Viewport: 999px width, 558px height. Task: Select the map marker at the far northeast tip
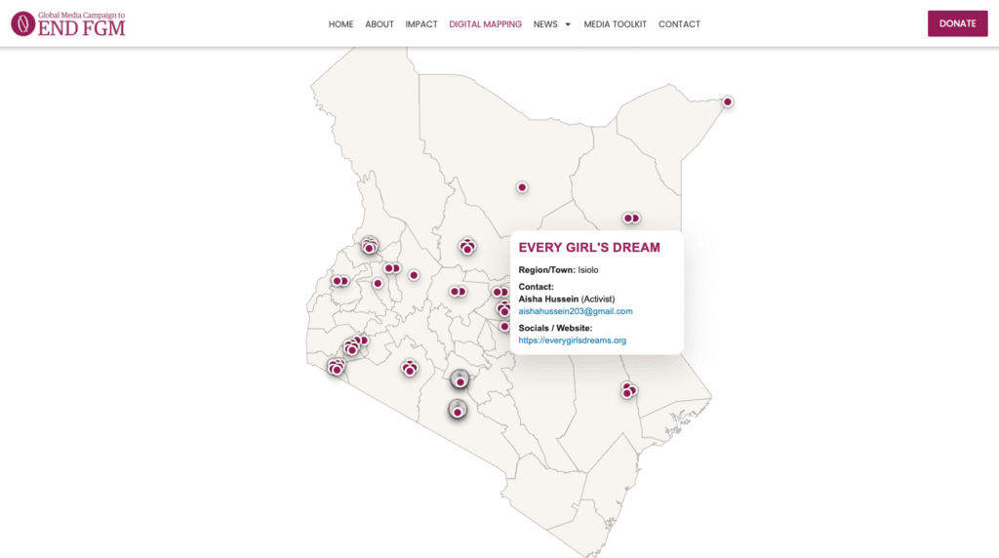point(727,101)
